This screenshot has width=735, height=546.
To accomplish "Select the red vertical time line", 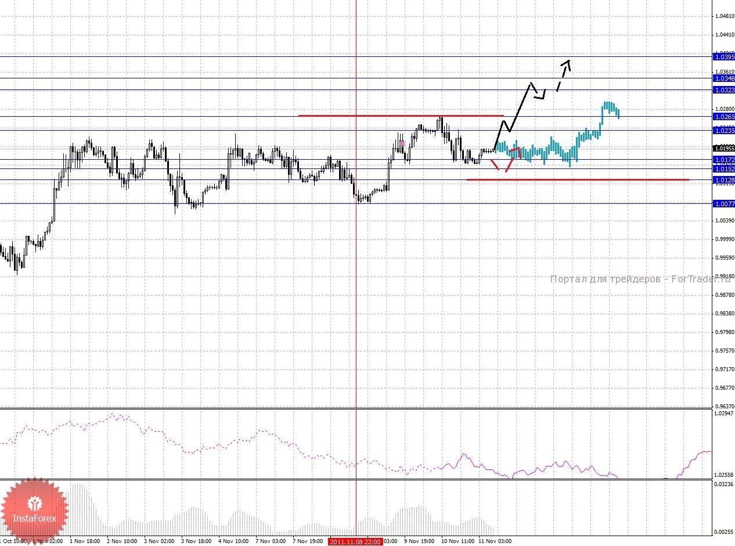I will [356, 290].
